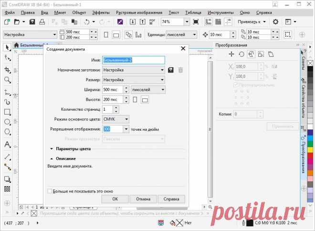Image resolution: width=315 pixels, height=231 pixels.
Task: Click the 'Справка' button in the dialog
Action: (x=171, y=199)
